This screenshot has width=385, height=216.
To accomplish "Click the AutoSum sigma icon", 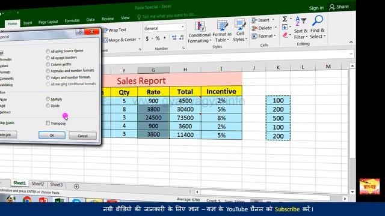I will tap(285, 19).
